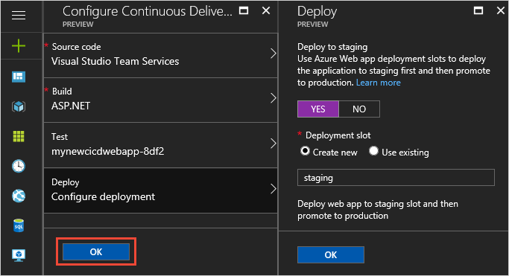Expand the Deploy chevron
The image size is (509, 276).
(273, 188)
